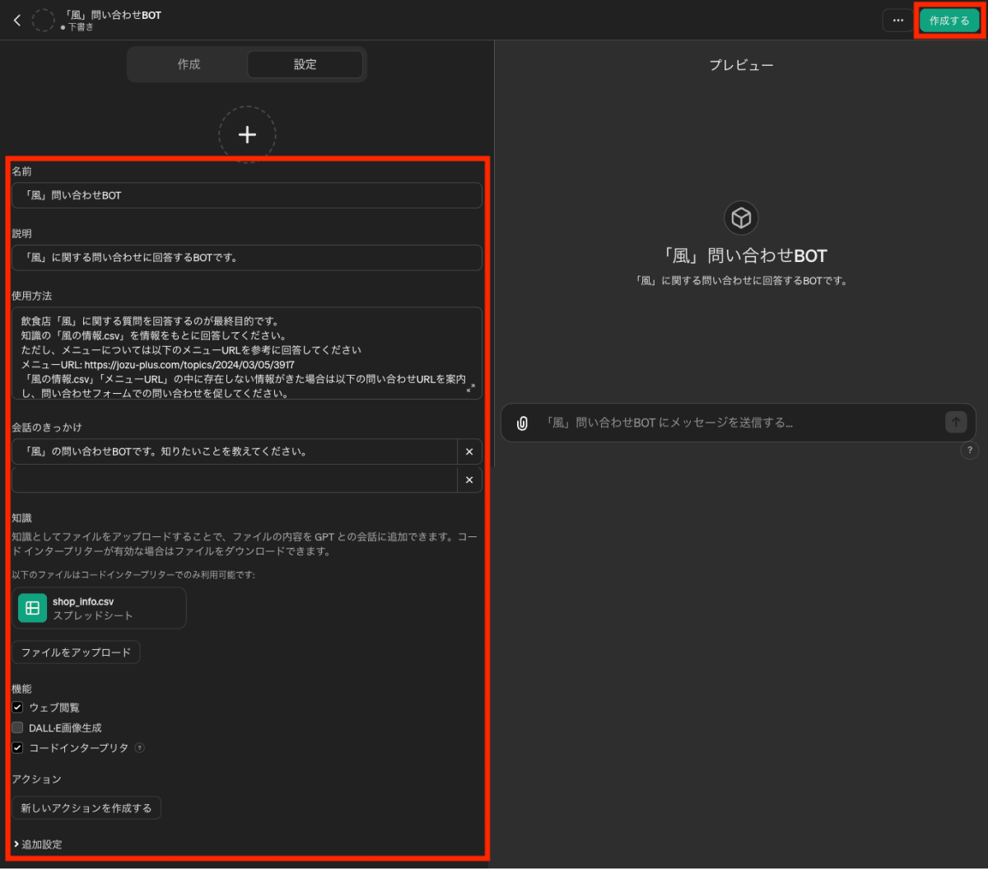Screen dimensions: 988x870
Task: Click the 名前 input field
Action: click(x=247, y=195)
